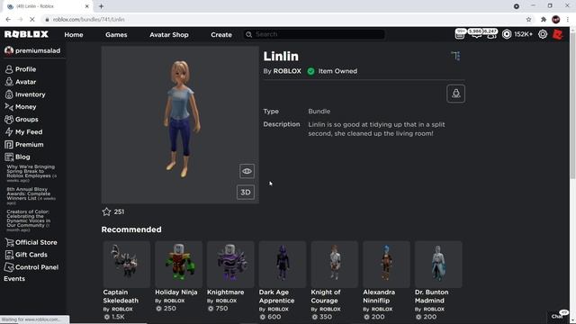Image resolution: width=576 pixels, height=324 pixels.
Task: Click the address bar URL
Action: click(x=88, y=20)
